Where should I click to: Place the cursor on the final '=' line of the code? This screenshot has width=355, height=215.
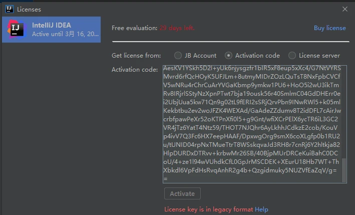point(166,179)
